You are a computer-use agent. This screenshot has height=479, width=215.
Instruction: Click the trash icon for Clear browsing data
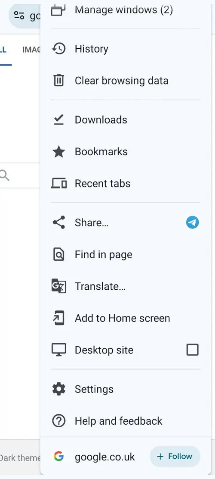(x=58, y=81)
